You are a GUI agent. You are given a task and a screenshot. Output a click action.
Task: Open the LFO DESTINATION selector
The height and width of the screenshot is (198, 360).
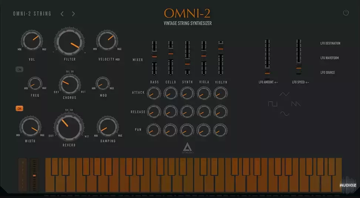(330, 43)
